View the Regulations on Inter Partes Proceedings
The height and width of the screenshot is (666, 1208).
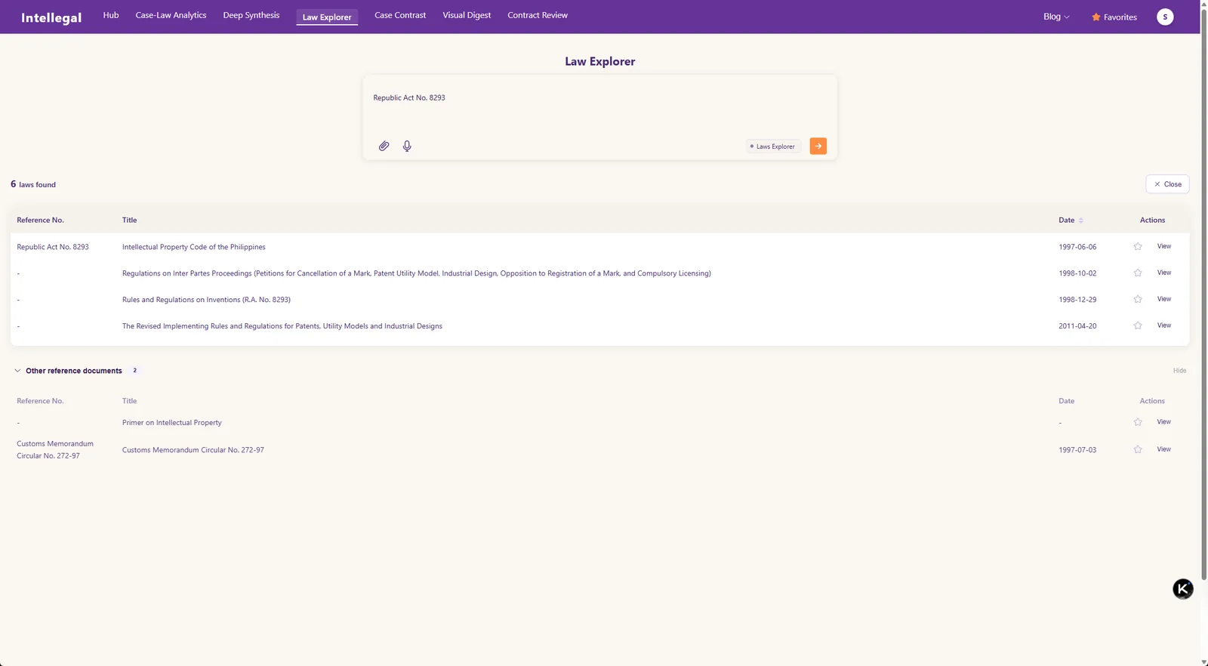point(1164,273)
